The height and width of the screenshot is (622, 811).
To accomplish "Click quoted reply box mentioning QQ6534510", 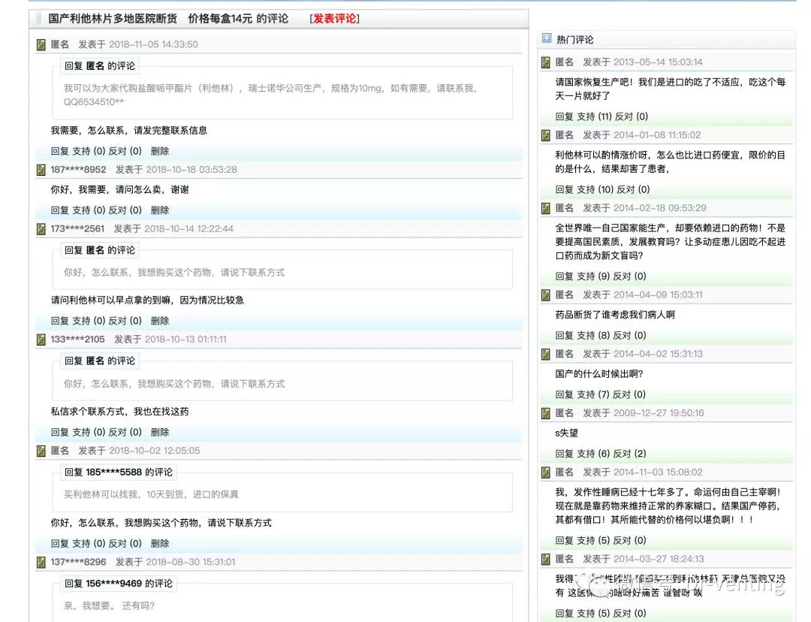I will click(287, 94).
